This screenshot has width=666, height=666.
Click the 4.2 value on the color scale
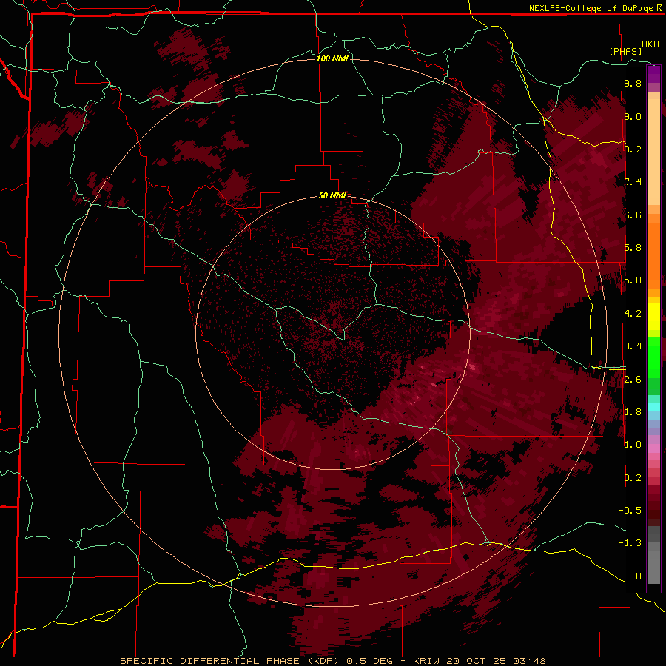pos(633,314)
